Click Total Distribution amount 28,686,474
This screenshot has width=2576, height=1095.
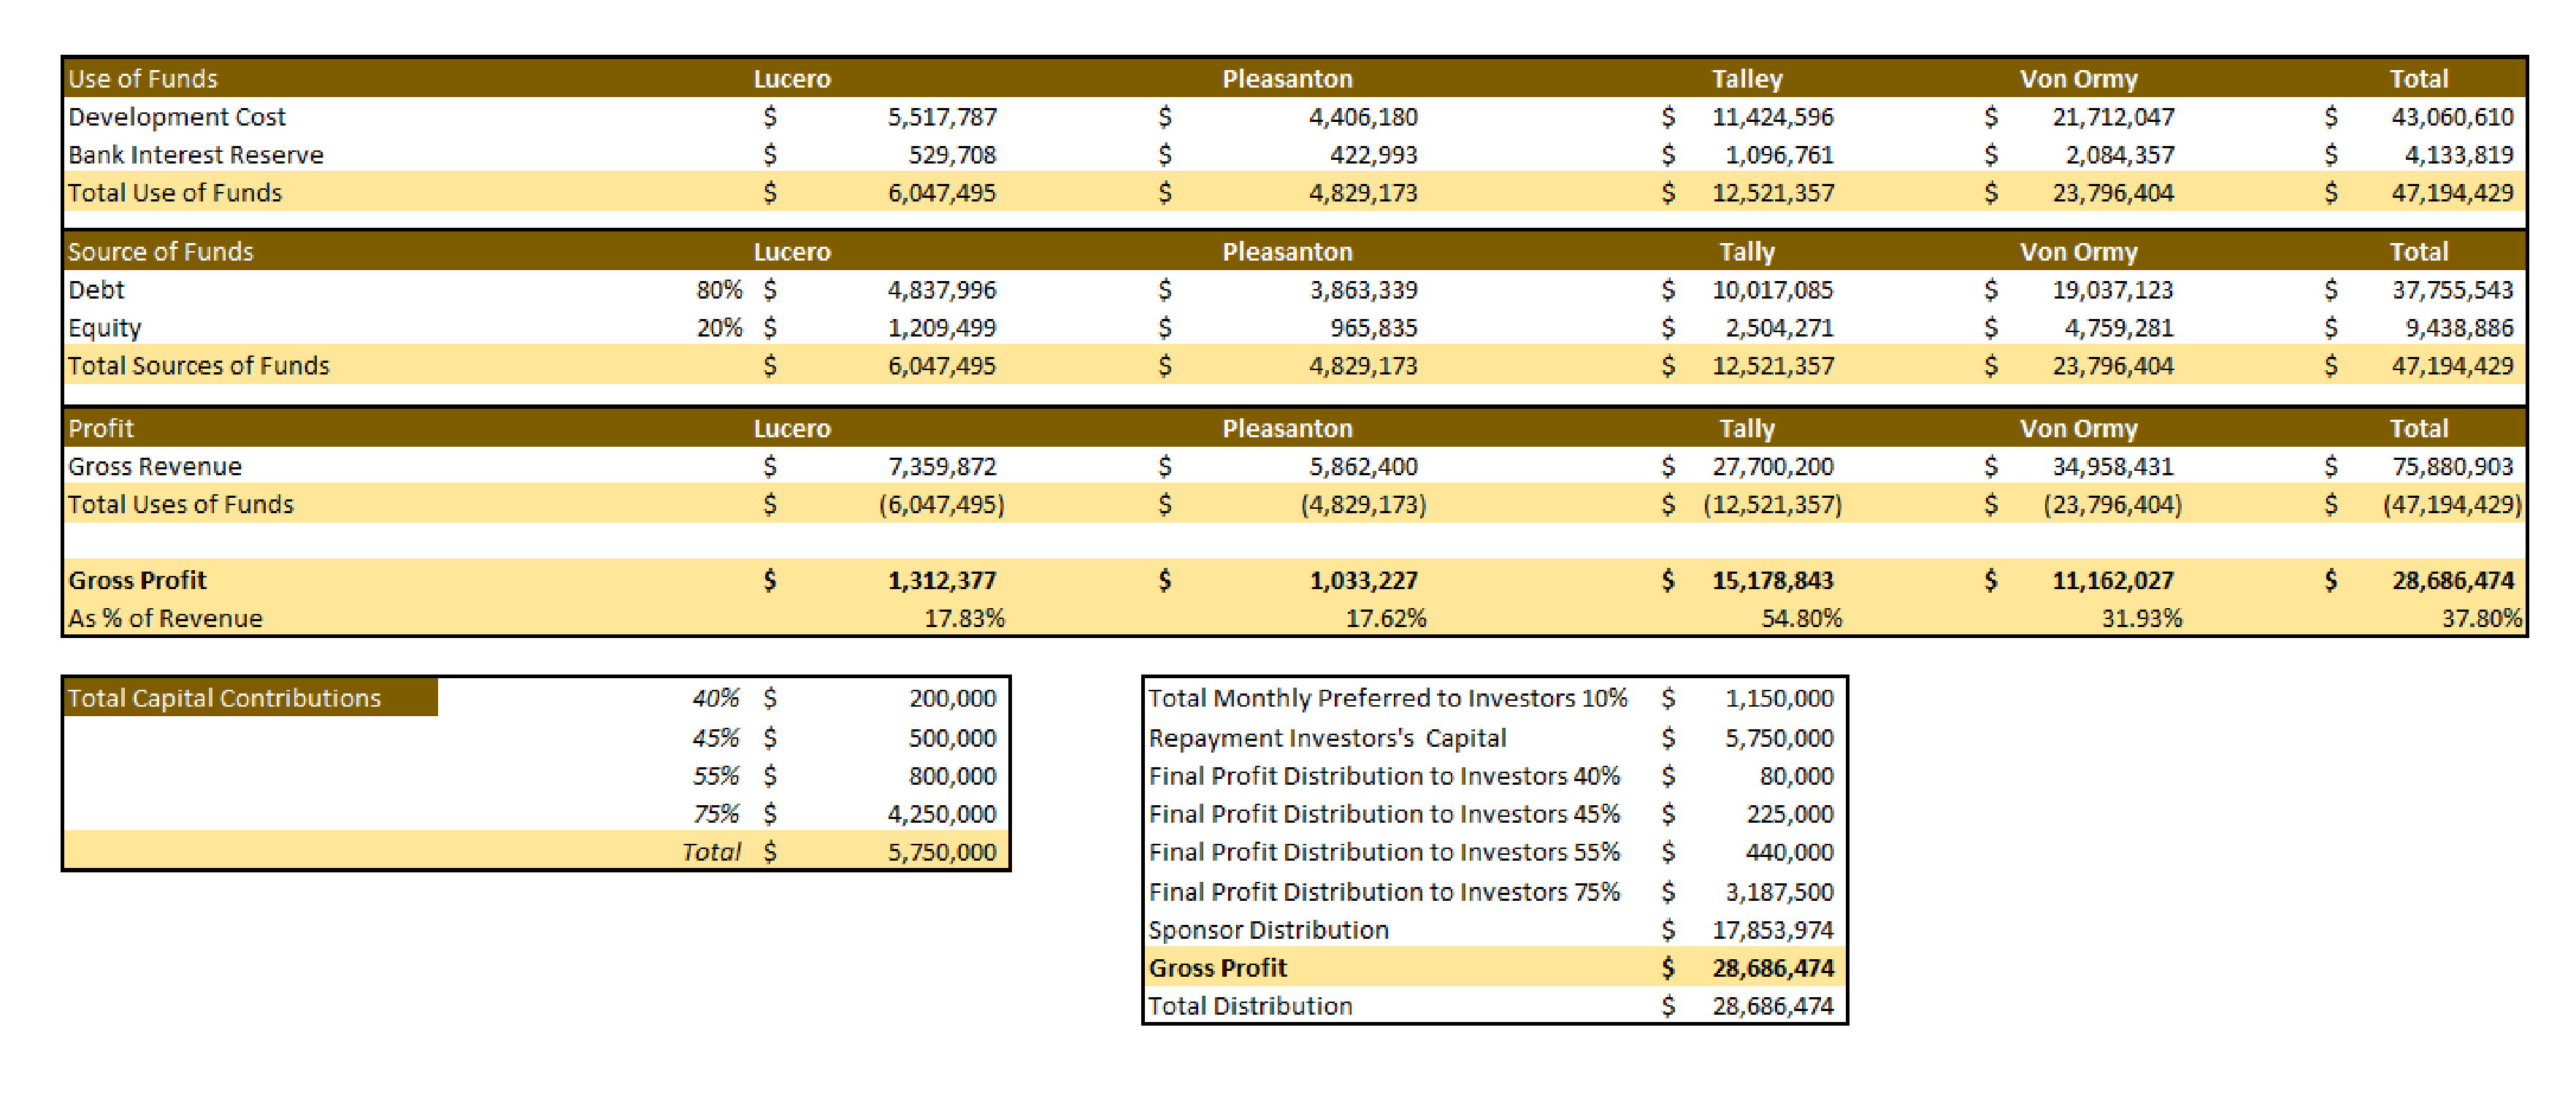coord(1772,1006)
